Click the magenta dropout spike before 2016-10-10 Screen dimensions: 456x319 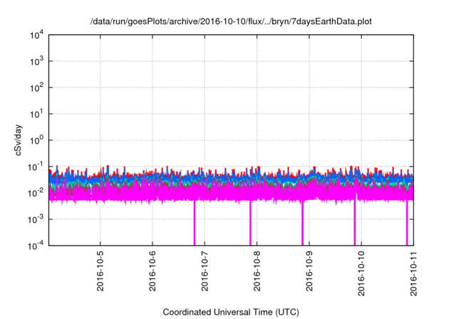point(355,223)
